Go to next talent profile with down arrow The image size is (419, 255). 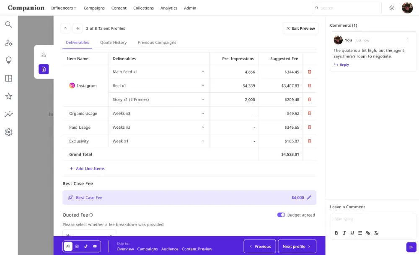point(78,28)
